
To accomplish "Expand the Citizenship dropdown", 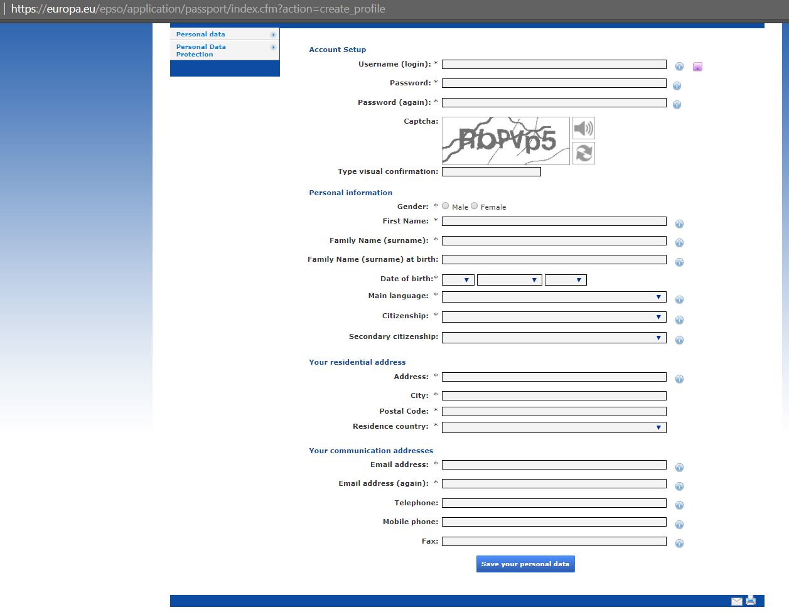I will click(x=554, y=317).
